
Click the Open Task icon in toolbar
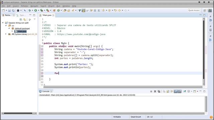tap(69, 10)
